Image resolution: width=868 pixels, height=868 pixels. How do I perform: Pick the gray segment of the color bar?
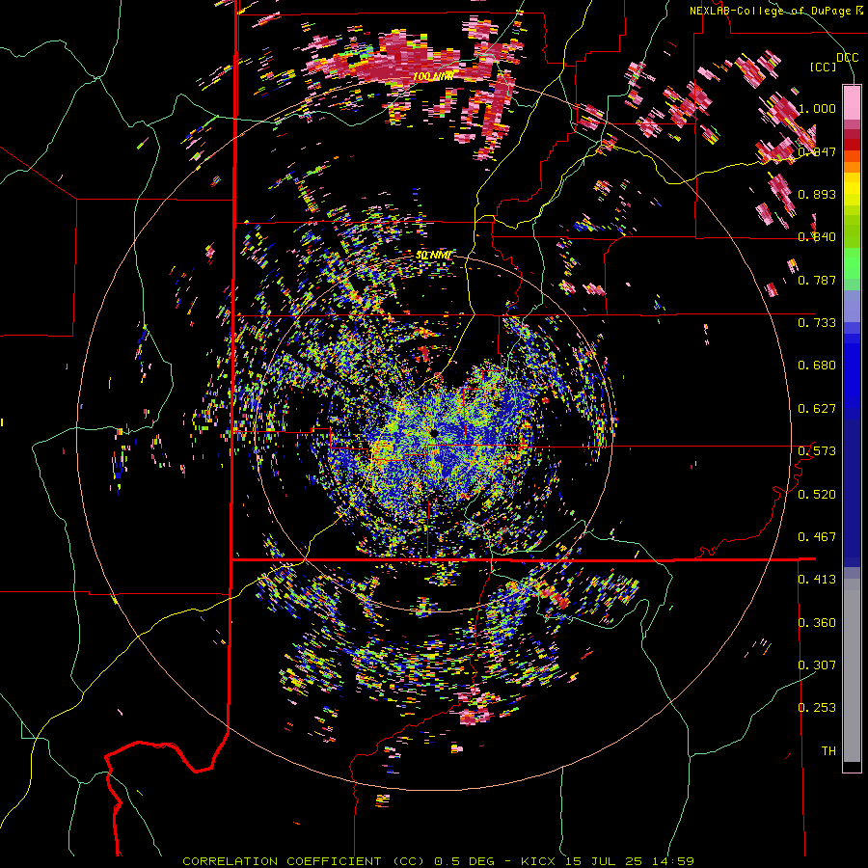pos(852,670)
